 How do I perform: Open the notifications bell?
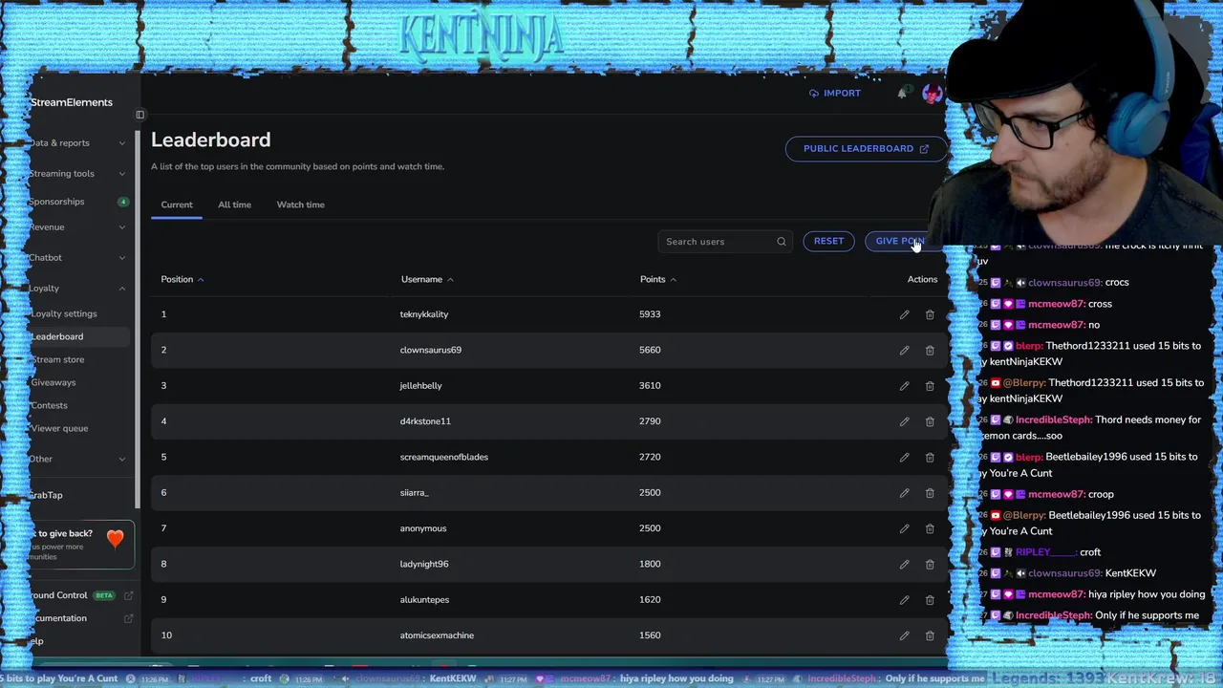point(901,94)
